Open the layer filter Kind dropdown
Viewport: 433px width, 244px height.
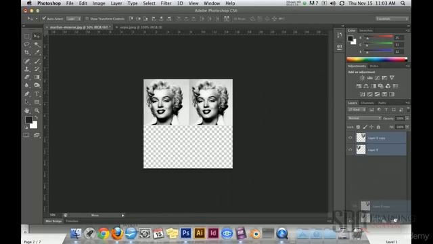click(x=357, y=110)
